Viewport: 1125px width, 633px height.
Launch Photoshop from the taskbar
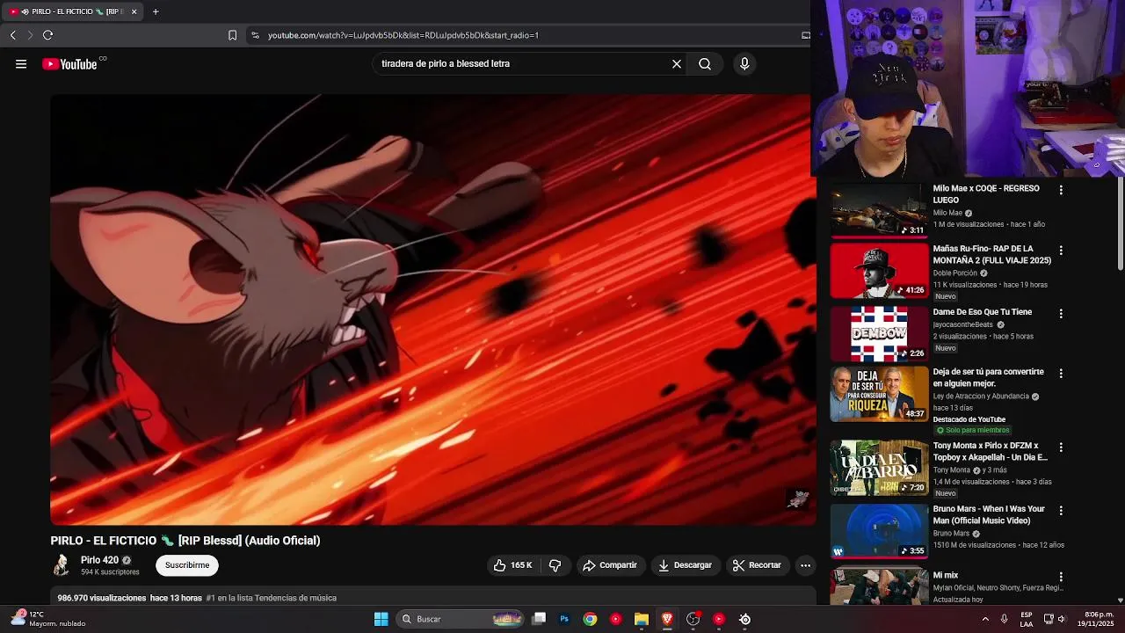(x=564, y=619)
